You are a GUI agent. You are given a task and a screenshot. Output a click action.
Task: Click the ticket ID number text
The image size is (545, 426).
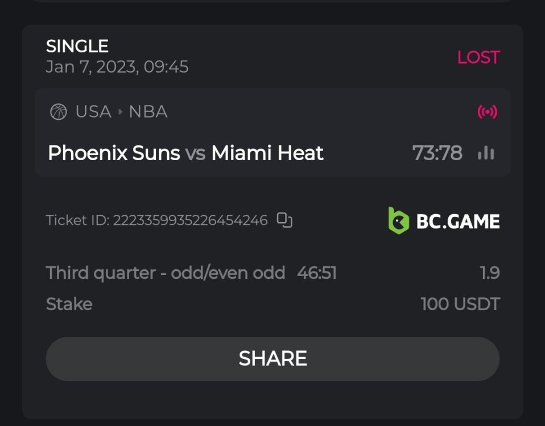(x=190, y=220)
